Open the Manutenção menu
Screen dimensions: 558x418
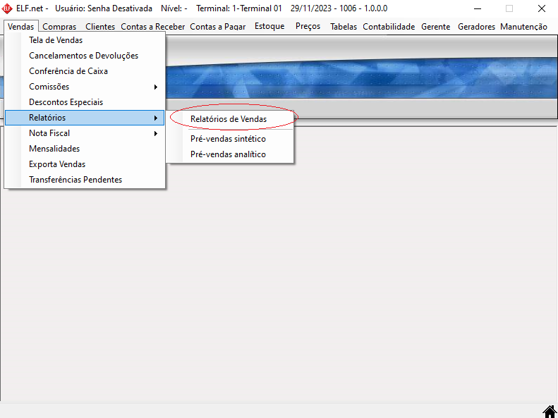523,27
